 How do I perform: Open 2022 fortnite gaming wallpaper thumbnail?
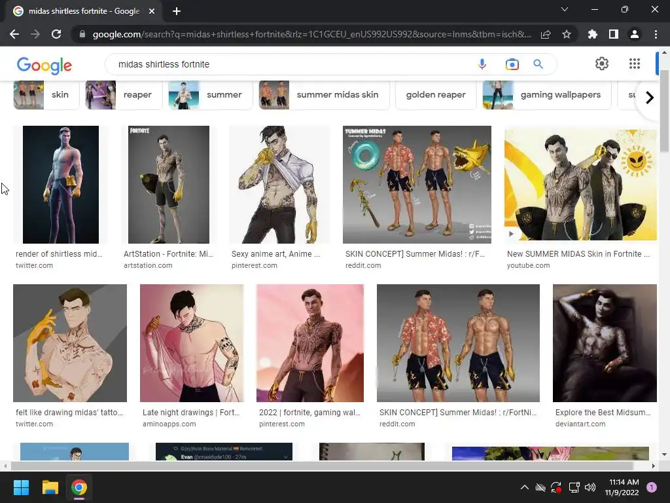click(310, 343)
